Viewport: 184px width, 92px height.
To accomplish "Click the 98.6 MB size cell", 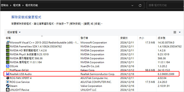I will click(150, 70).
